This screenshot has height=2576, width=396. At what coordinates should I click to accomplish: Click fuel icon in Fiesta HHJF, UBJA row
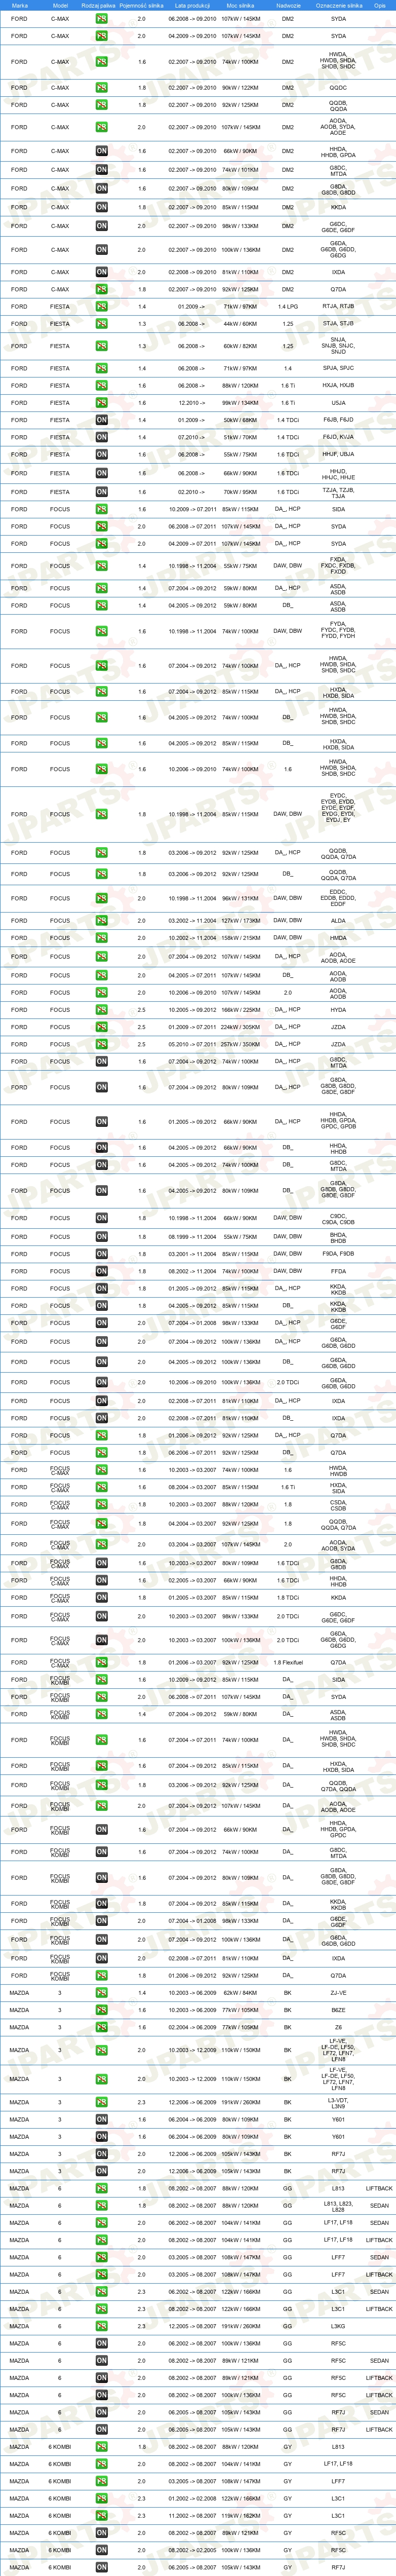pyautogui.click(x=101, y=454)
